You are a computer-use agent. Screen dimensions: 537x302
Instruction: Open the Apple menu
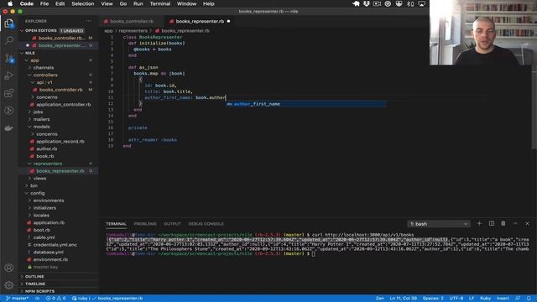tap(10, 3)
